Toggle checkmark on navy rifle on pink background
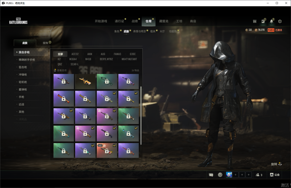291x188 pixels. (114, 128)
